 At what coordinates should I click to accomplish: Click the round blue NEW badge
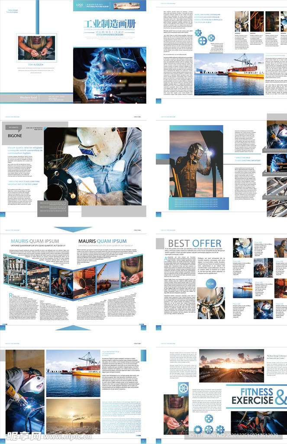click(210, 284)
